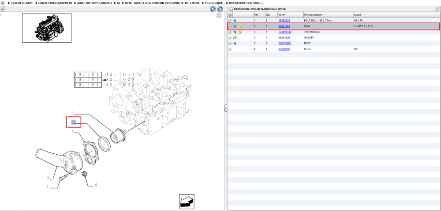Screen dimensions: 441x211
Task: Click add circle for GASKET row
Action: 230,37
